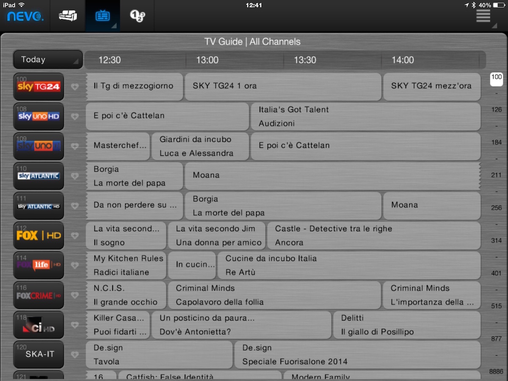The width and height of the screenshot is (508, 381).
Task: Jump to channel 877 in index
Action: click(x=497, y=339)
